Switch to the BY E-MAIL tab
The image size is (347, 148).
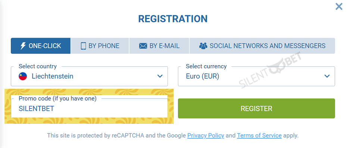159,46
